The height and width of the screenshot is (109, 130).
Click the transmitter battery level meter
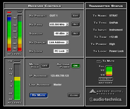[109, 71]
